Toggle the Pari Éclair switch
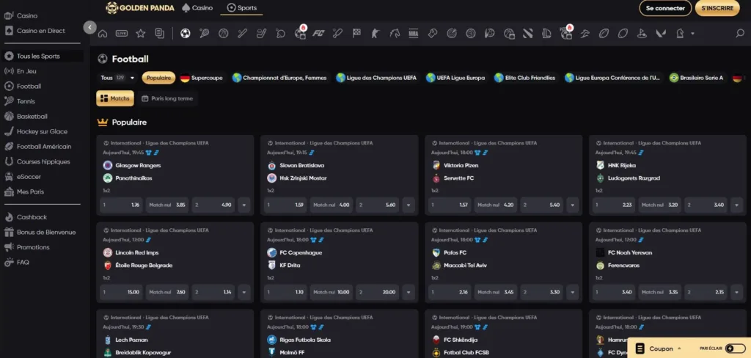This screenshot has width=751, height=358. click(735, 348)
